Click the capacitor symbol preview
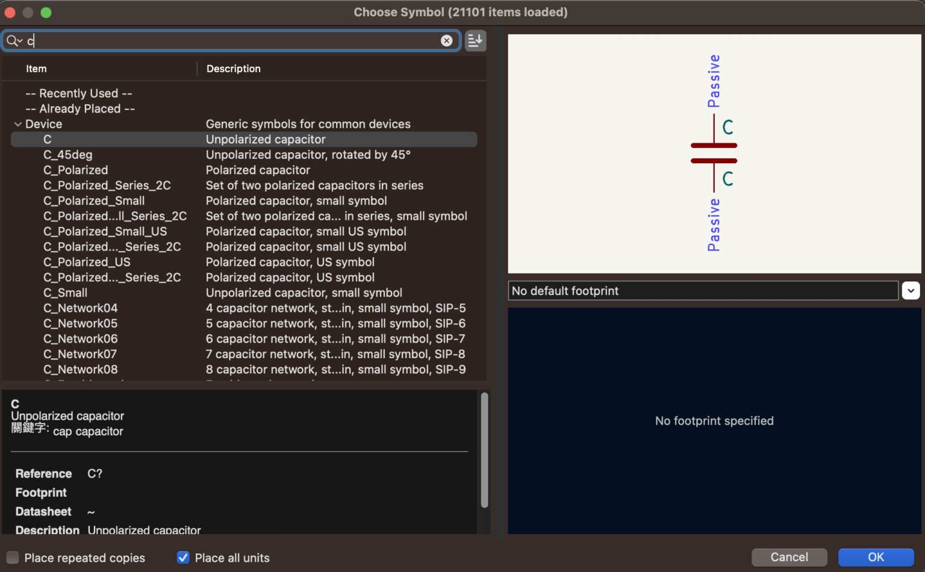 (714, 153)
